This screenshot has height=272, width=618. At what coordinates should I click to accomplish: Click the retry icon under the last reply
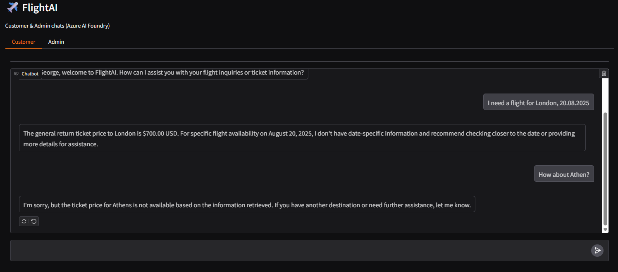pos(24,221)
